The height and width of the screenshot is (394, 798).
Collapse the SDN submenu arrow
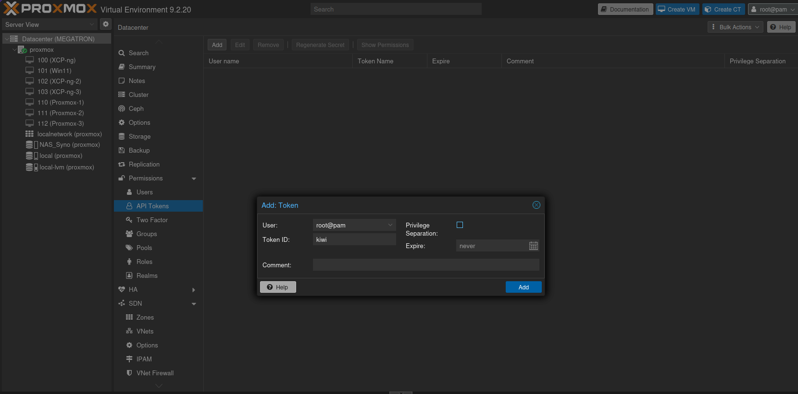(x=194, y=304)
